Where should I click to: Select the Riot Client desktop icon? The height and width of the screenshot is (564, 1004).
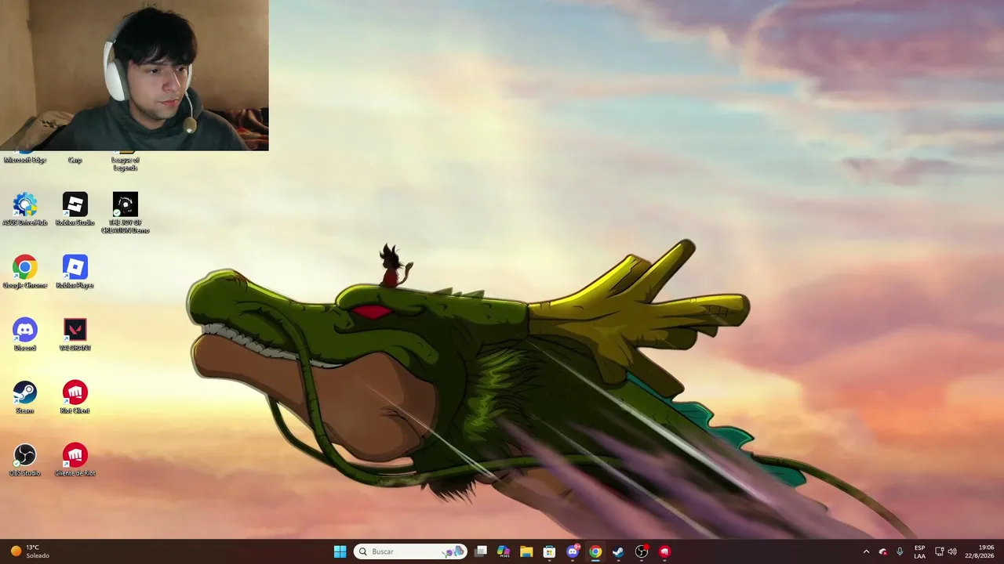pyautogui.click(x=75, y=396)
